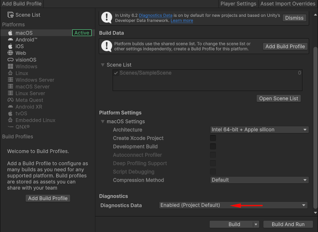Screen dimensions: 318x232
Task: Click the Android XR robot icon
Action: pos(11,107)
